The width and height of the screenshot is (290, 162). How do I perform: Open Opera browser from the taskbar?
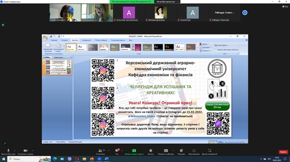pos(77,159)
